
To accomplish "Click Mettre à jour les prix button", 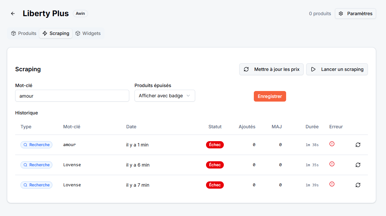I will coord(271,69).
